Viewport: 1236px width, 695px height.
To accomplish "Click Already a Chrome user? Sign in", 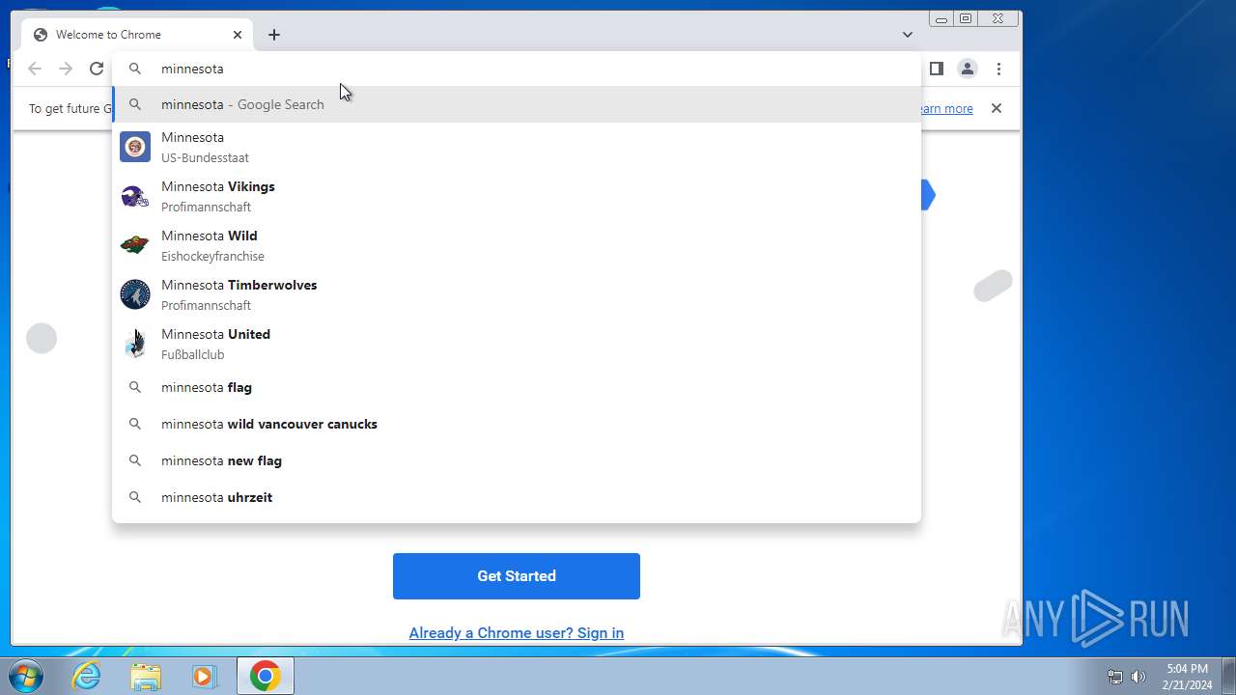I will tap(517, 633).
